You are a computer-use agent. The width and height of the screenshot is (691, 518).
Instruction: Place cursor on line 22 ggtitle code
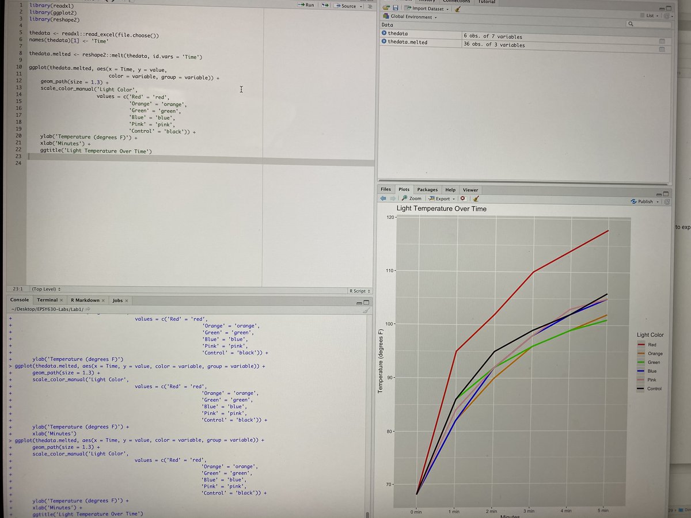click(96, 151)
